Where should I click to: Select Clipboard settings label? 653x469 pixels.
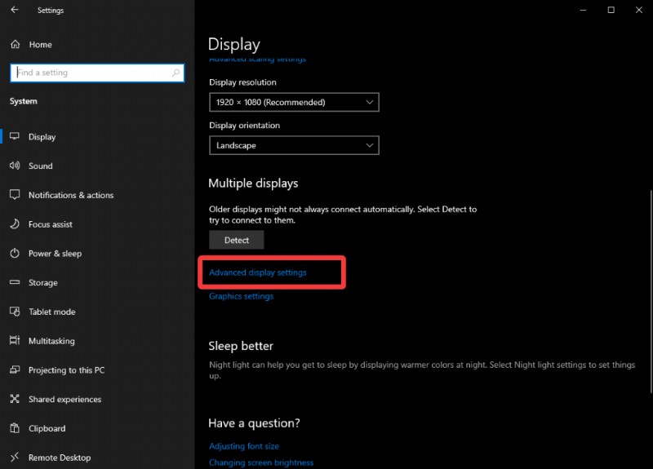(x=47, y=428)
